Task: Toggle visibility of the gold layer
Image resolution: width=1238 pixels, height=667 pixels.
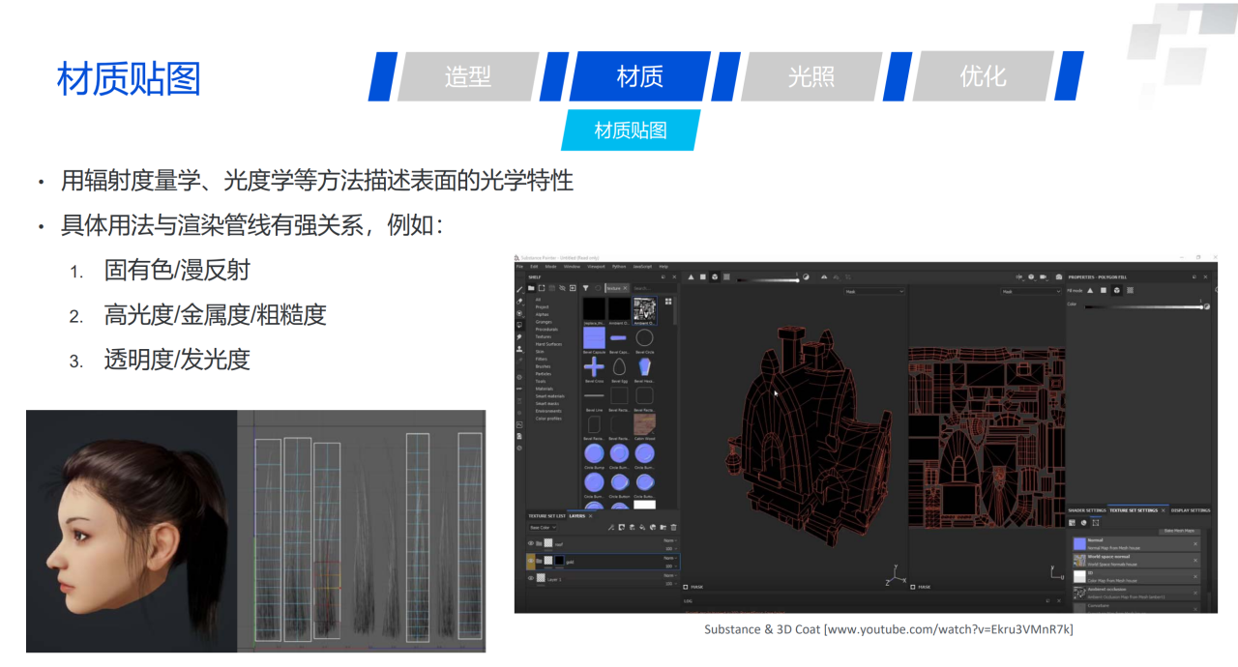Action: pyautogui.click(x=530, y=561)
